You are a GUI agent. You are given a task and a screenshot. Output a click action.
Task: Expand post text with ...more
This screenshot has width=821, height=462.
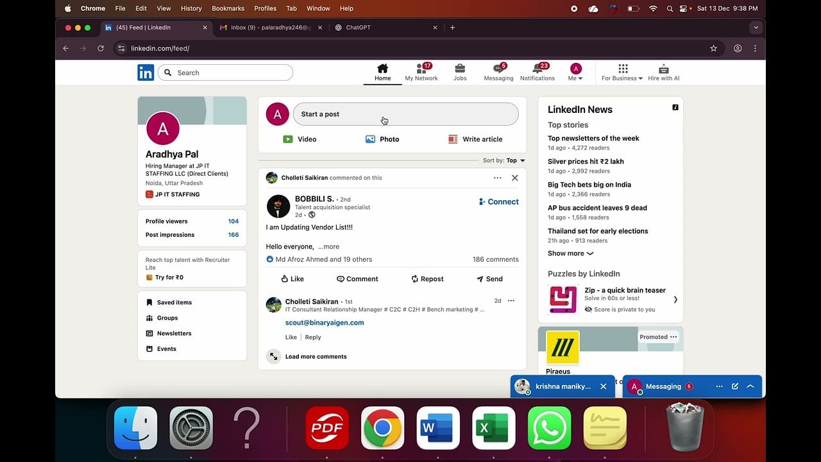pyautogui.click(x=328, y=246)
